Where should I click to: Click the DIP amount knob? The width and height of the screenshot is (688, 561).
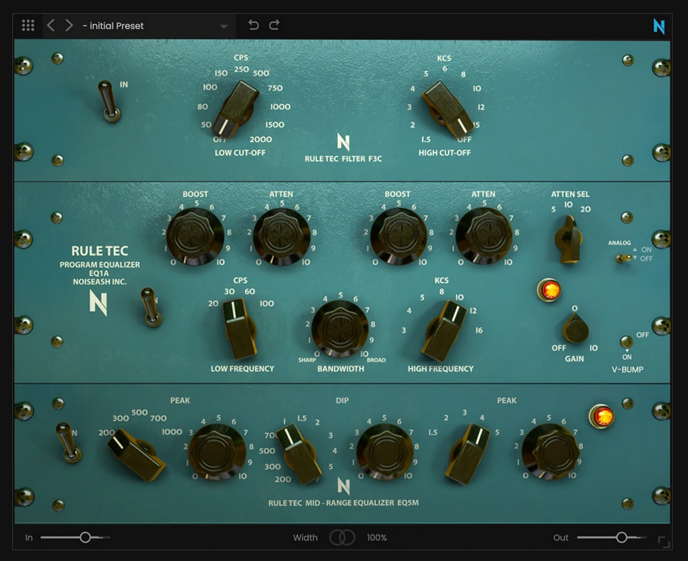point(385,452)
